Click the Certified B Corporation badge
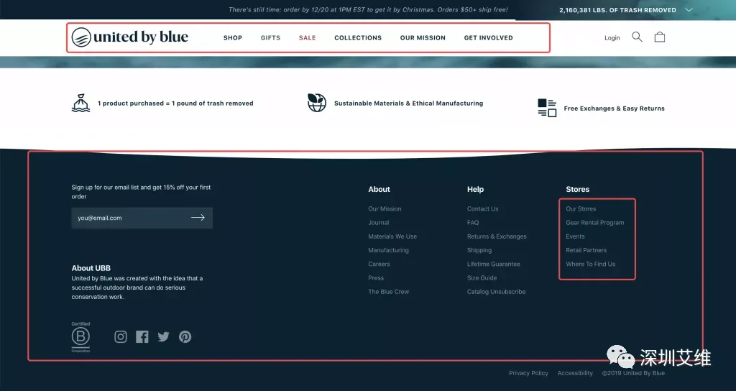The height and width of the screenshot is (391, 736). tap(80, 337)
